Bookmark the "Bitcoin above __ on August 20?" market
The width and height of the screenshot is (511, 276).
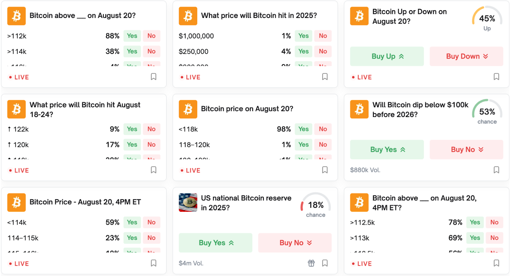(x=154, y=77)
